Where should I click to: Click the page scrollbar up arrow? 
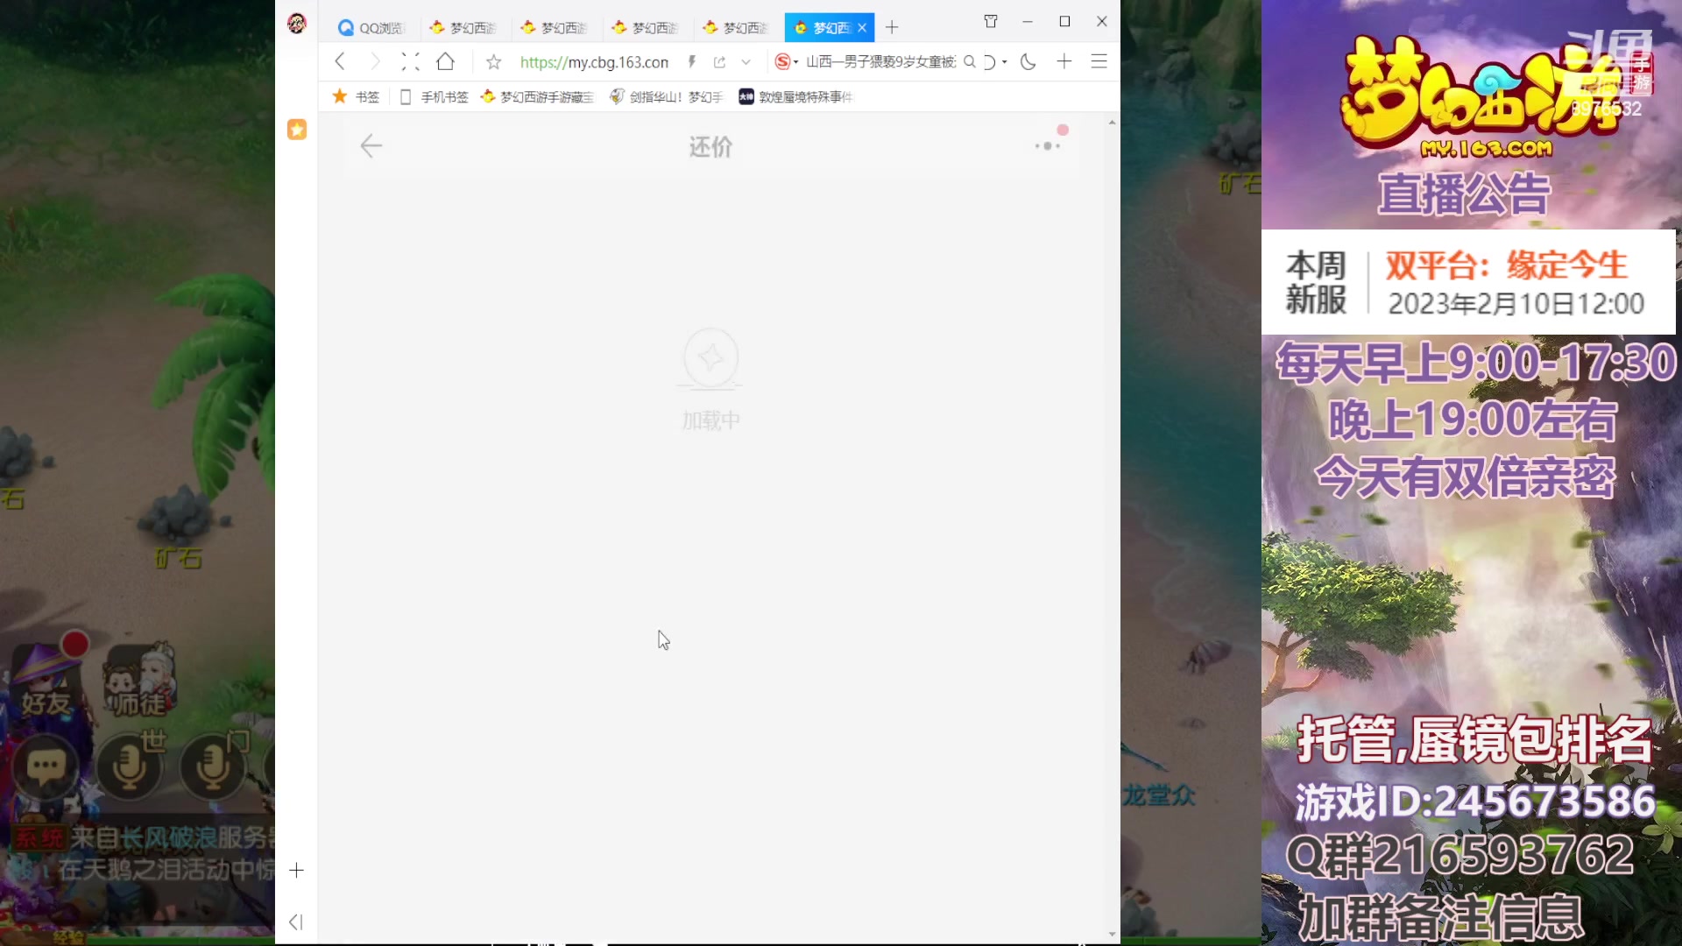pos(1112,123)
